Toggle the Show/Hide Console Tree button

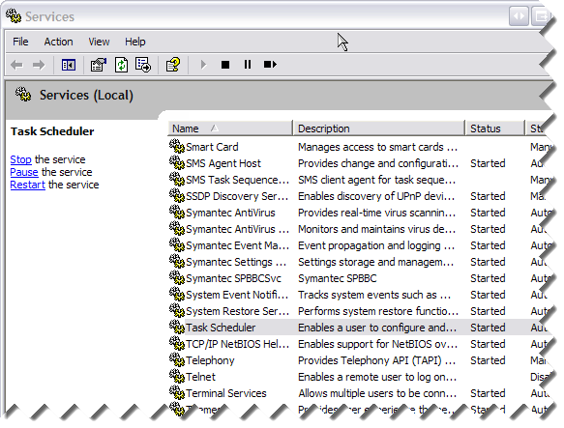(69, 65)
